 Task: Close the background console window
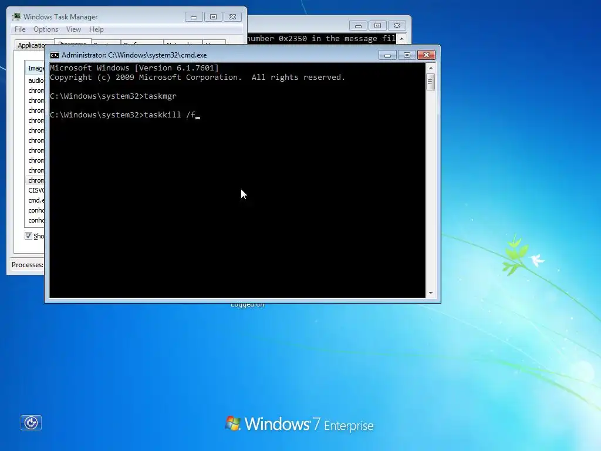pyautogui.click(x=397, y=26)
